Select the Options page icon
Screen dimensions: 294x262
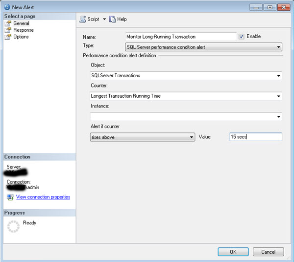[x=8, y=37]
